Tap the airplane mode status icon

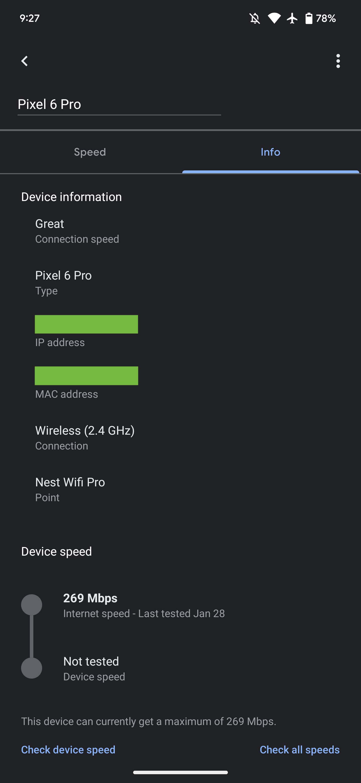(x=292, y=18)
